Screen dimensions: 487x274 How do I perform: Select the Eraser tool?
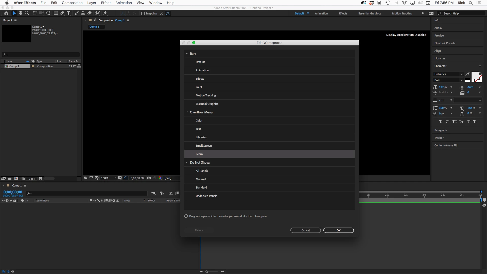(x=89, y=13)
